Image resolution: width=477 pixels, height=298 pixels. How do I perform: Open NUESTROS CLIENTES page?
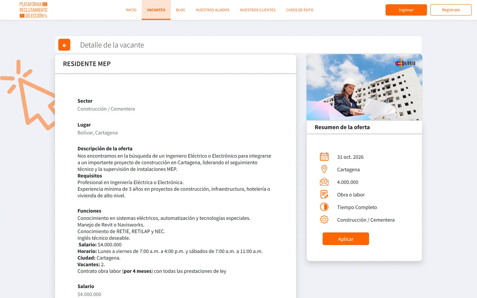click(x=258, y=10)
